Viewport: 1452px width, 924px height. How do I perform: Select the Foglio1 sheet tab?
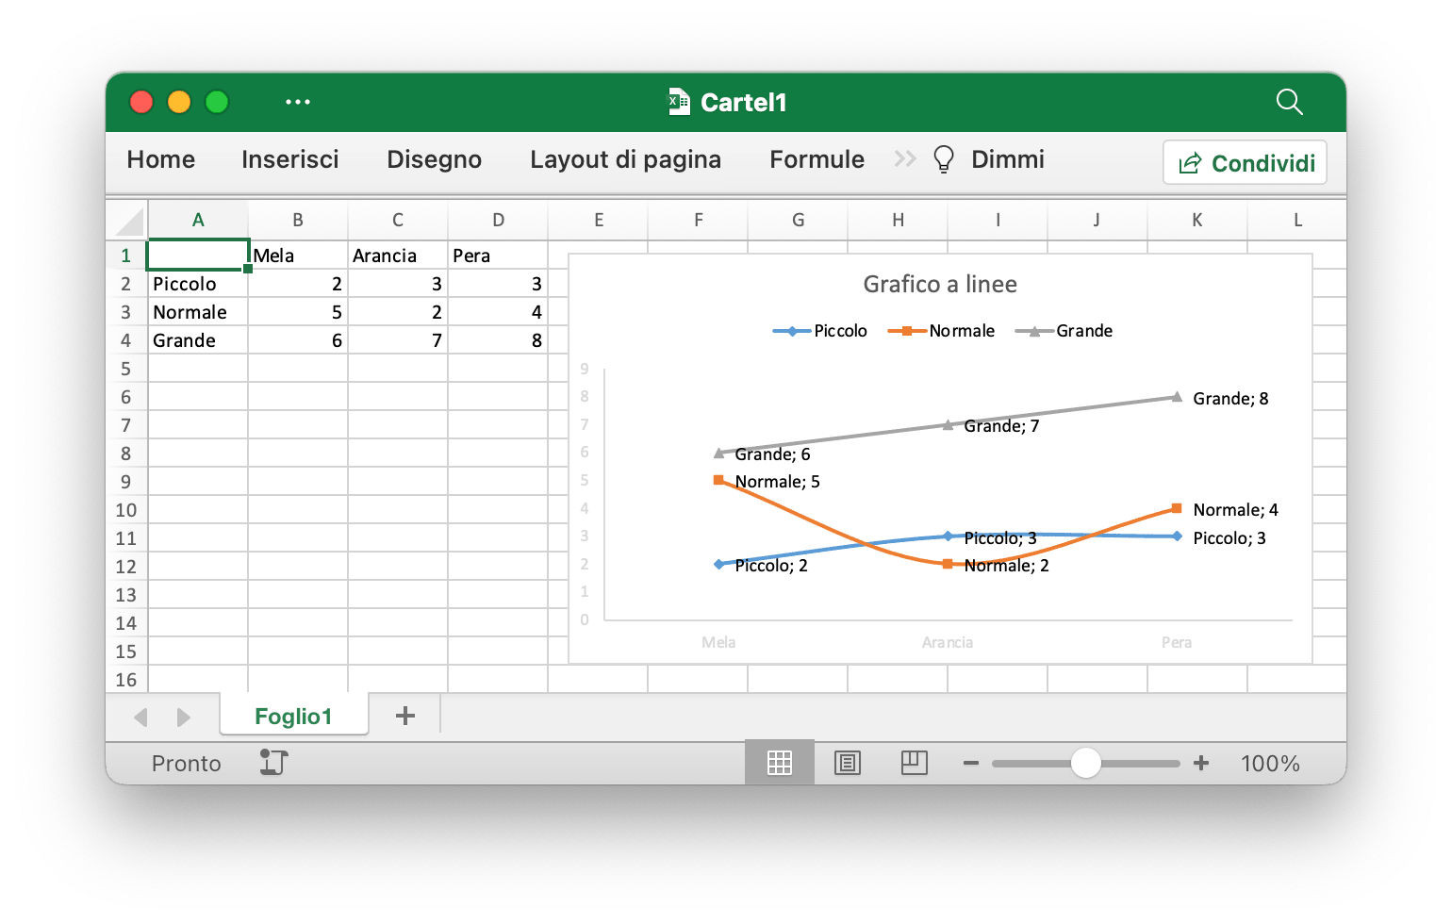294,716
